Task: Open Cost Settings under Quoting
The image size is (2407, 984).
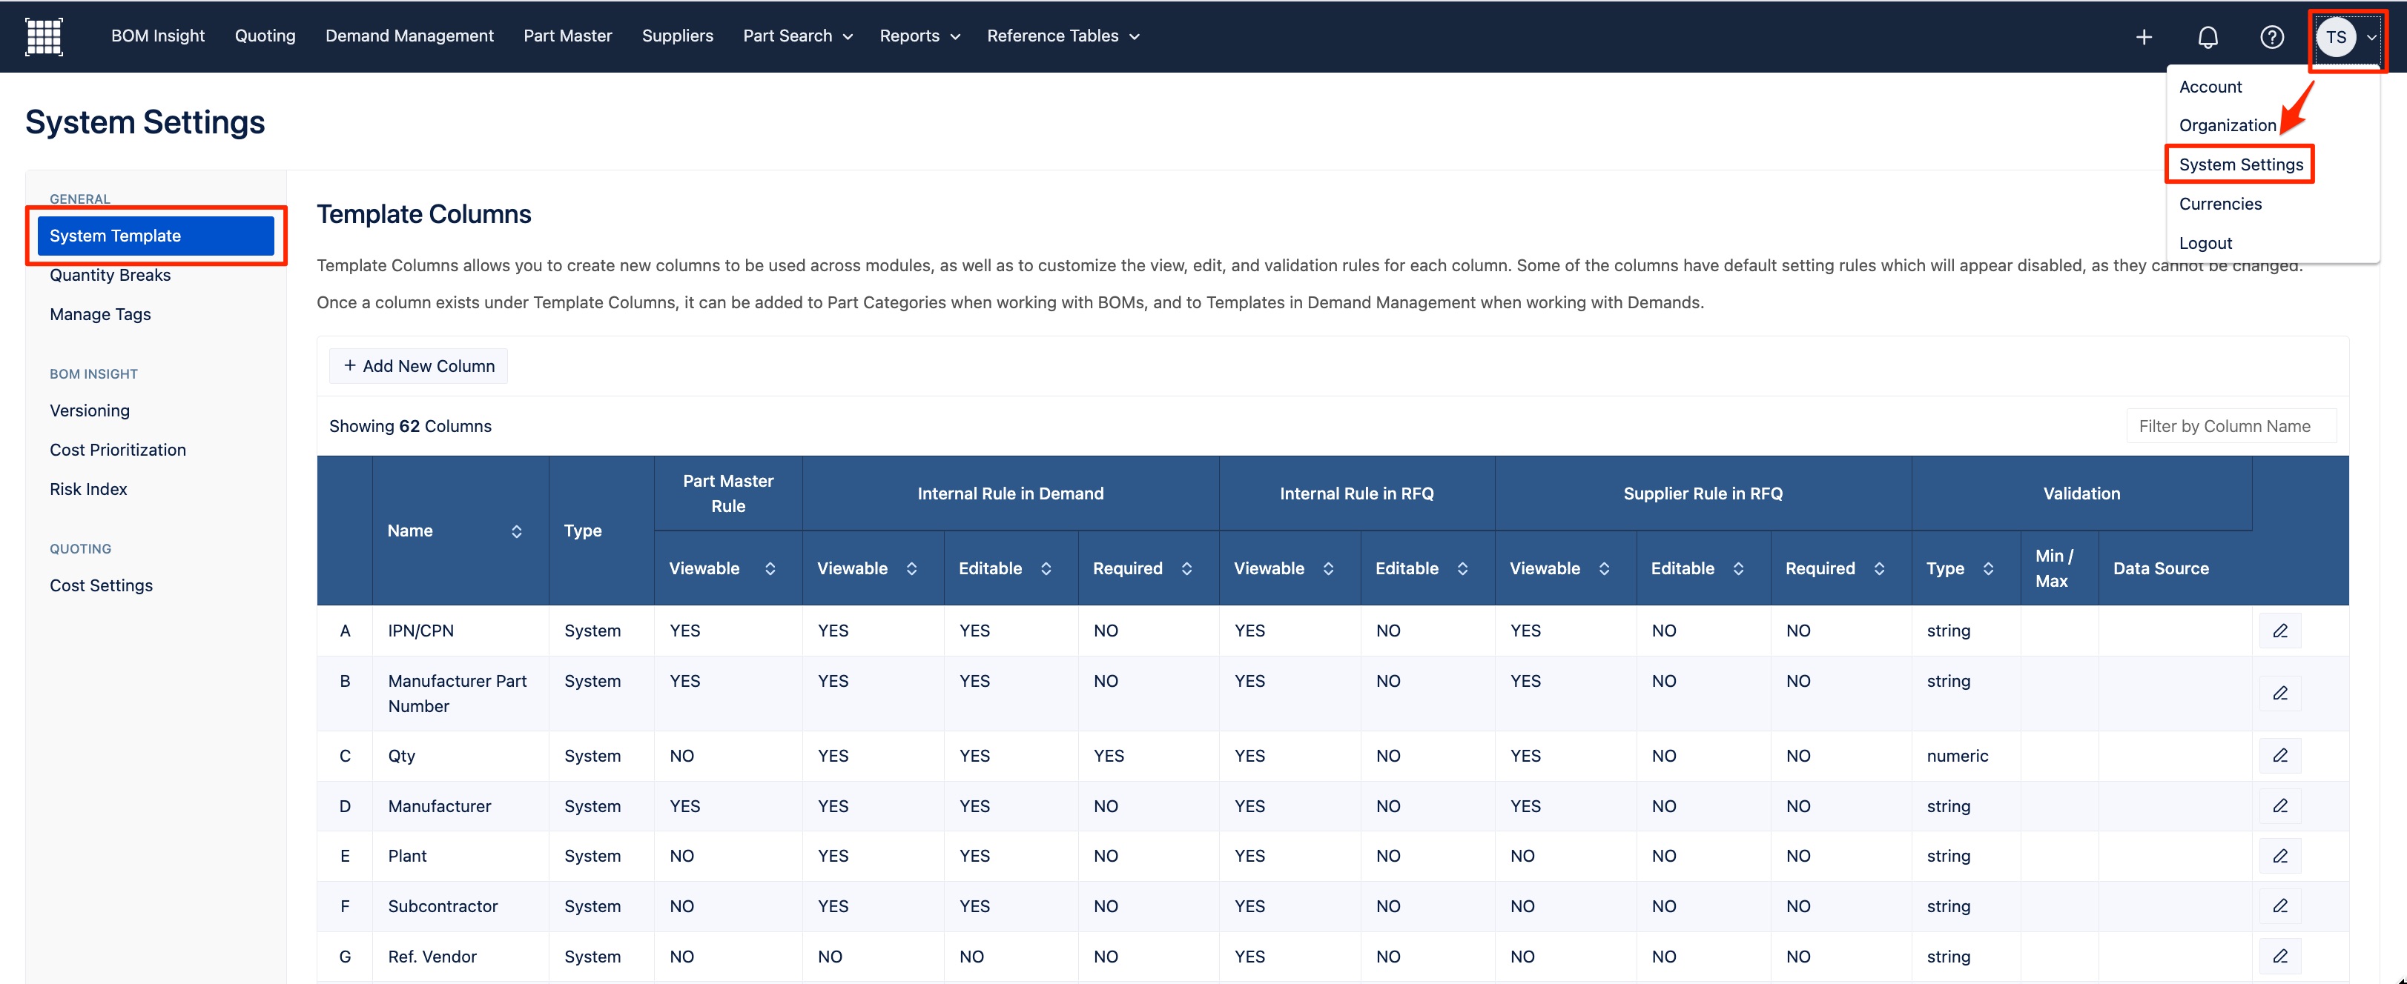Action: 101,585
